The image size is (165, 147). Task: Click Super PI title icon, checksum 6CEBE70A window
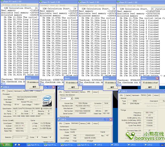(x=41, y=2)
